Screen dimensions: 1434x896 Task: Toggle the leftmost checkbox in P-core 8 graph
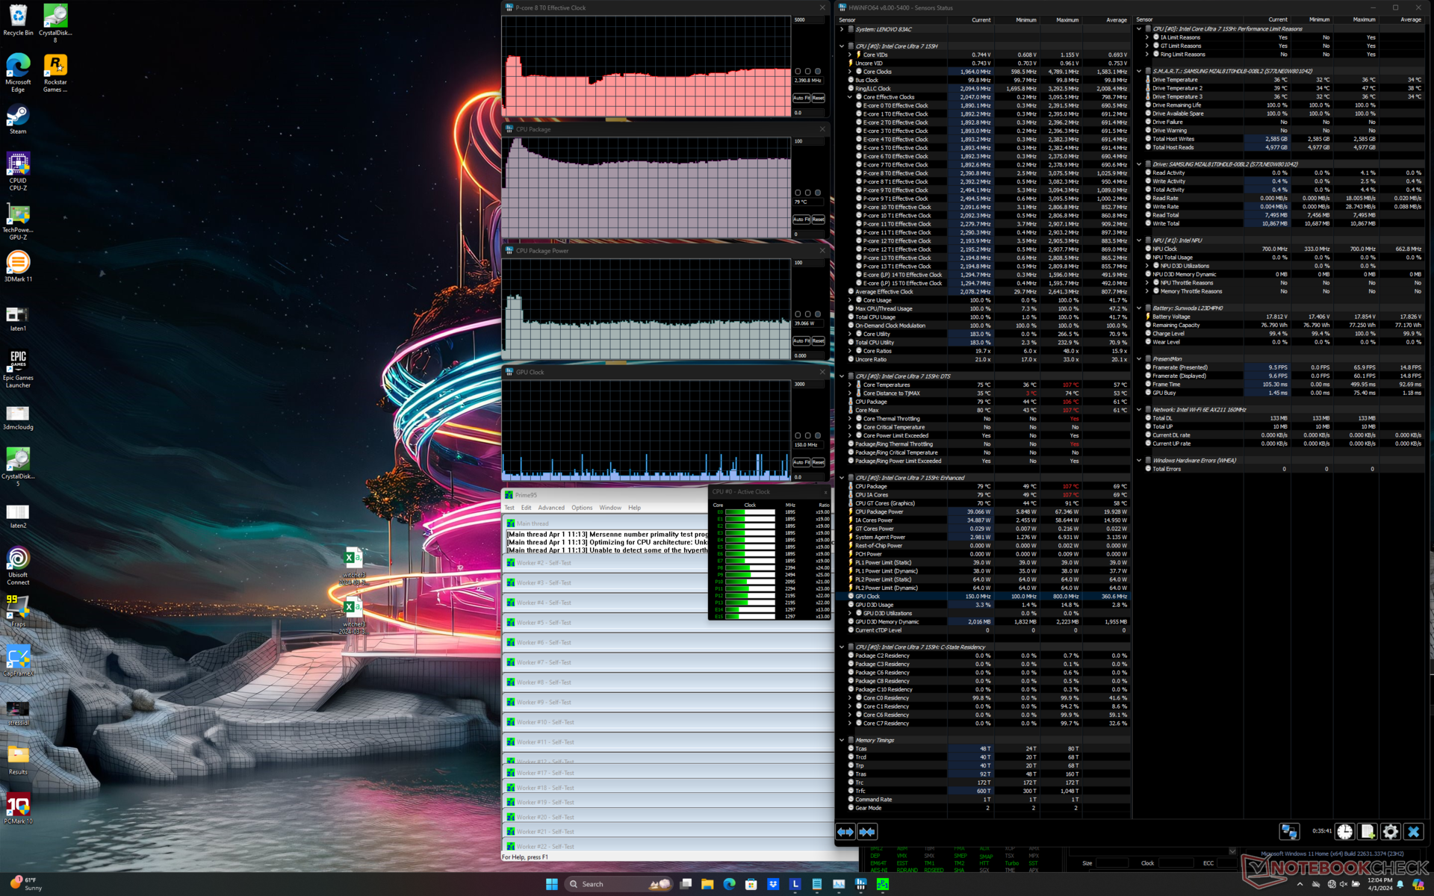pos(798,72)
